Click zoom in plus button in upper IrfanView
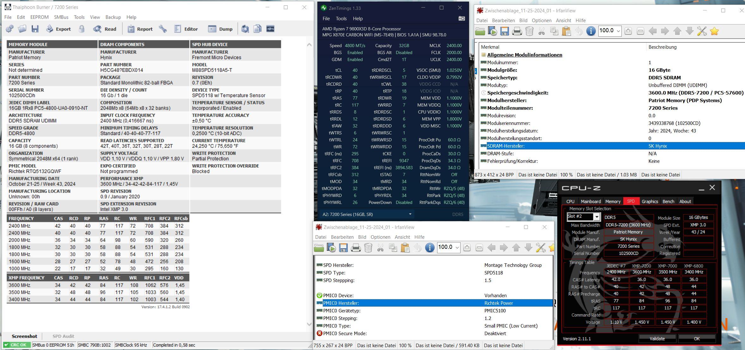This screenshot has height=350, width=745. [x=628, y=31]
